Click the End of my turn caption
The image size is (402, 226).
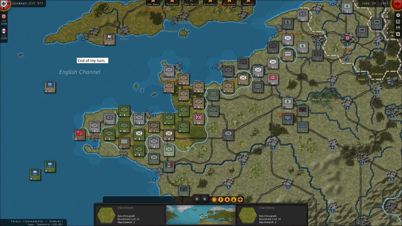point(92,60)
